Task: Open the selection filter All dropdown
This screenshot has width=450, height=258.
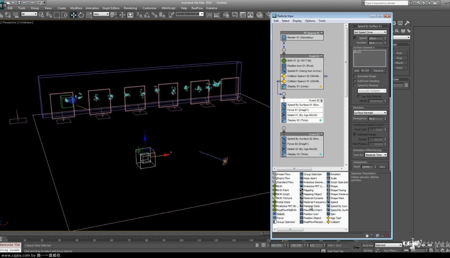Action: pyautogui.click(x=29, y=14)
